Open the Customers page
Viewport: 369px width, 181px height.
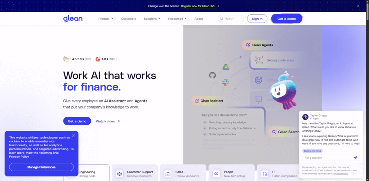tap(128, 19)
